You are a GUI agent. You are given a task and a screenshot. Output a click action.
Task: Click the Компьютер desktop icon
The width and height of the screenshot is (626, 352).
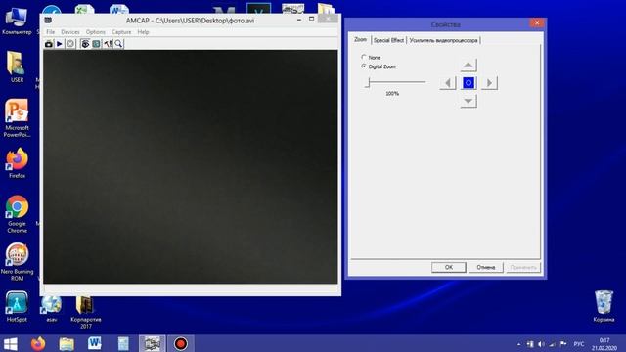point(17,20)
